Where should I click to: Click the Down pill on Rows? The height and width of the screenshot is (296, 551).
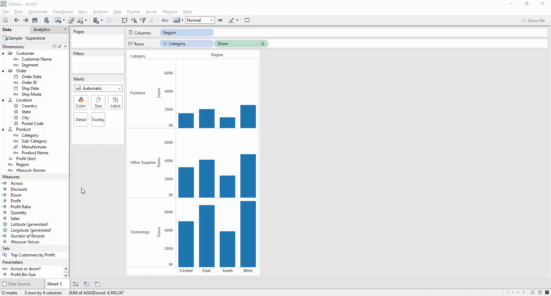click(241, 44)
